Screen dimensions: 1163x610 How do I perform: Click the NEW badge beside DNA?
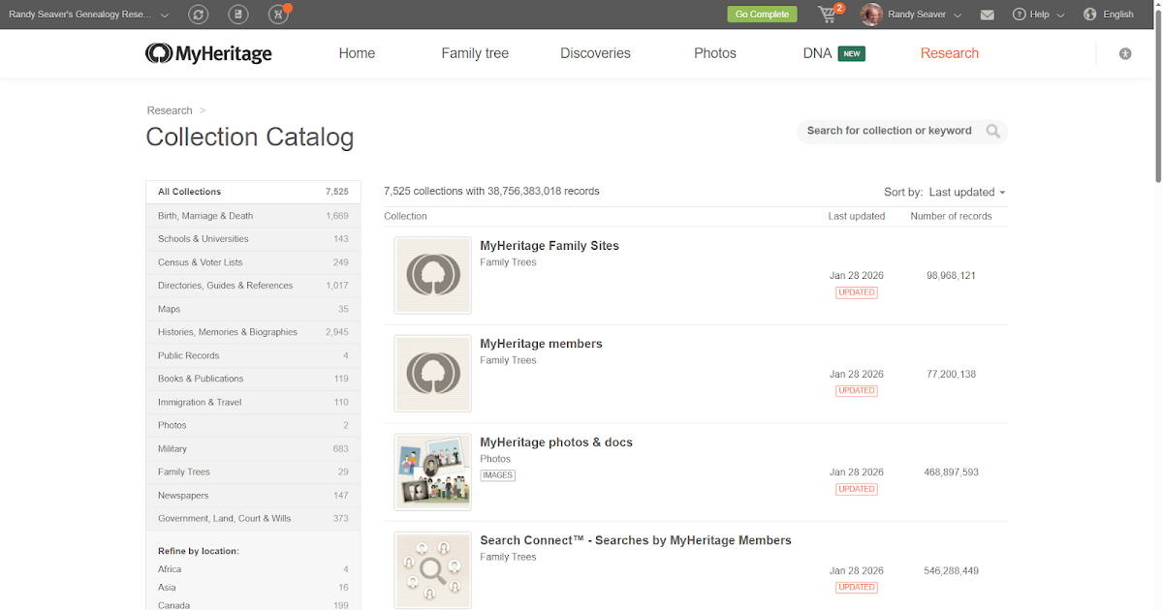[852, 53]
